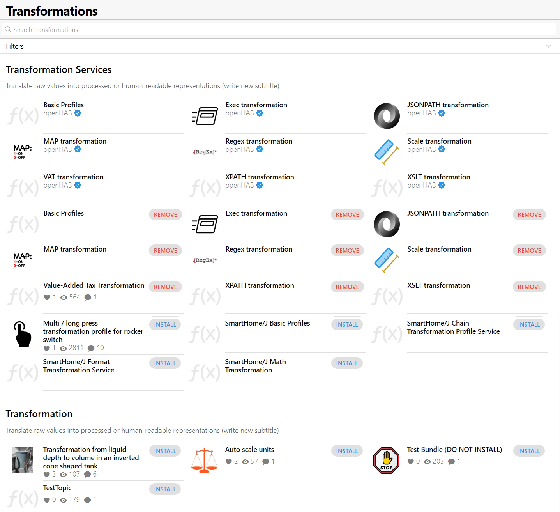The height and width of the screenshot is (512, 560).
Task: Click the Exec transformation icon by openHAB
Action: [x=205, y=116]
